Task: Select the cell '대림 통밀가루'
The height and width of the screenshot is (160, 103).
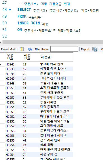Action: tap(56, 107)
